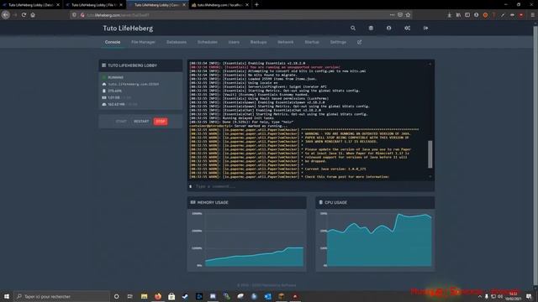
Task: Click the CPU USAGE panel heading
Action: 335,203
